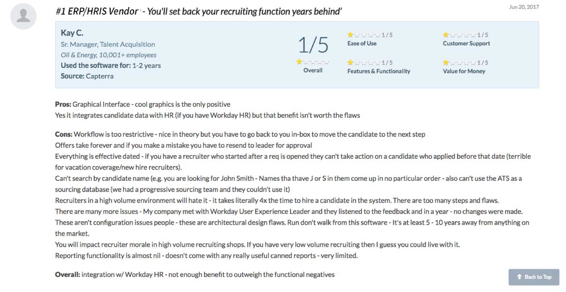
Task: Click the Ease of Use label
Action: coord(362,43)
